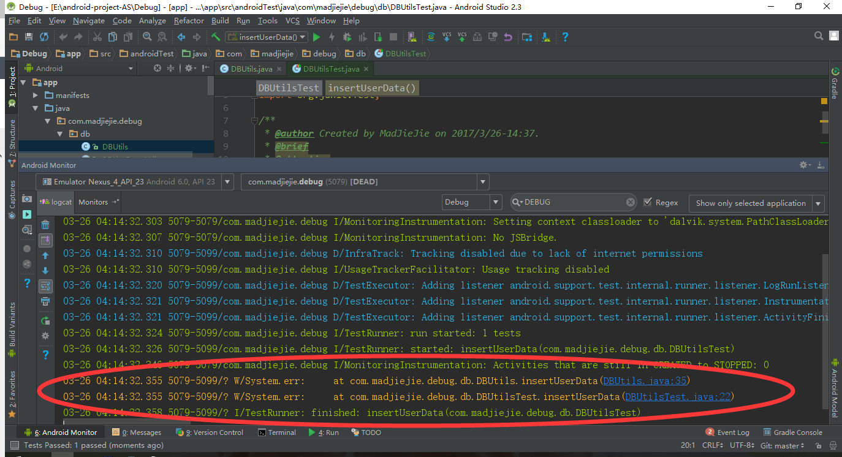842x457 pixels.
Task: Run insertUserData with green play icon
Action: 316,37
